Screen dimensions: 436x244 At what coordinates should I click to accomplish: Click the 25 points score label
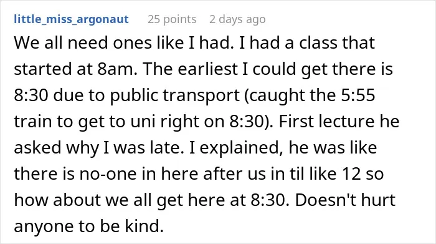[172, 19]
